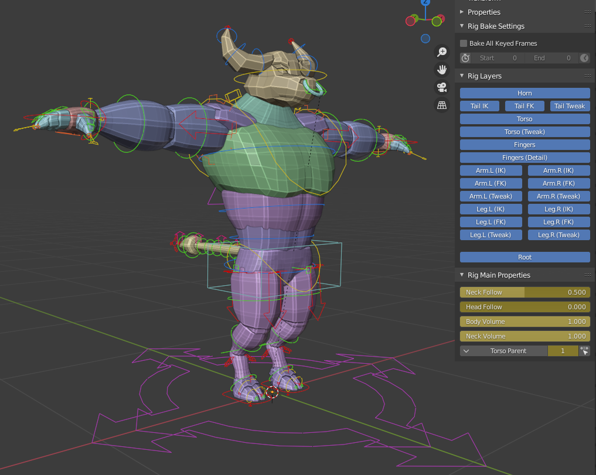
Task: Click the zoom magnifier viewport icon
Action: click(x=442, y=52)
